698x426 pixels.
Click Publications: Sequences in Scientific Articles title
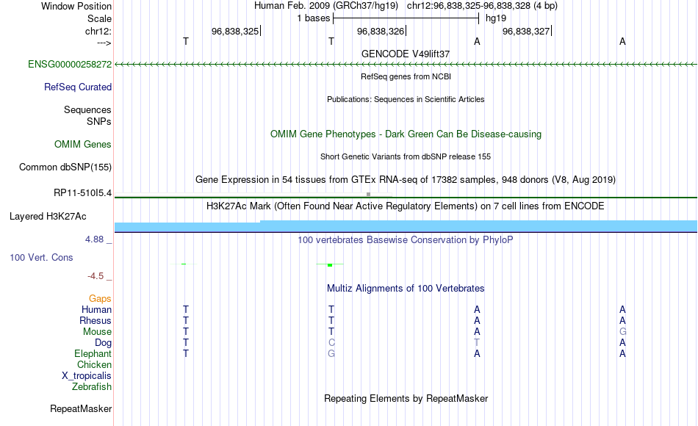(406, 99)
